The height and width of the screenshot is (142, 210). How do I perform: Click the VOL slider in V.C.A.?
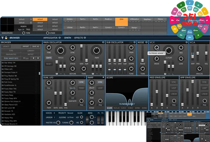click(206, 53)
